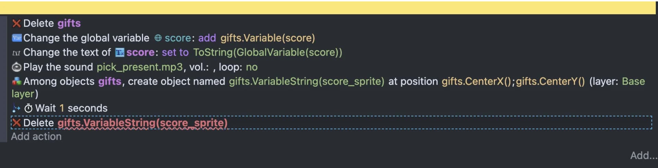Click the 'Add...' button at bottom right

pyautogui.click(x=643, y=155)
